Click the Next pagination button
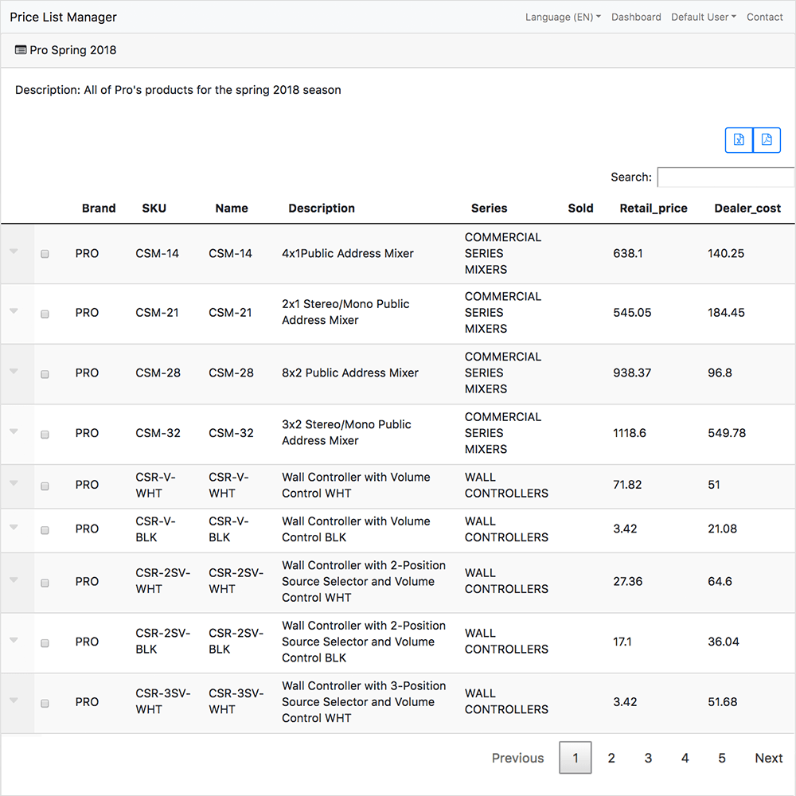The width and height of the screenshot is (796, 796). tap(769, 758)
